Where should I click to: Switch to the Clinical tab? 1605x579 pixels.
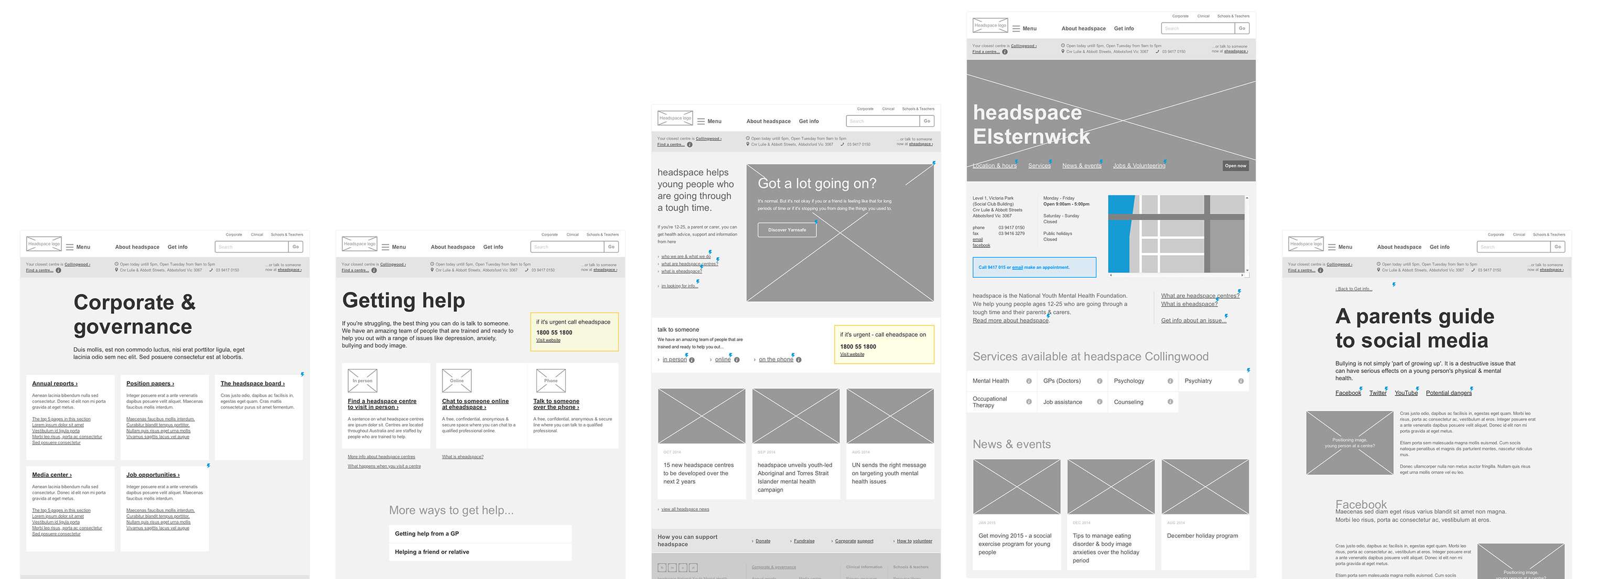point(888,108)
